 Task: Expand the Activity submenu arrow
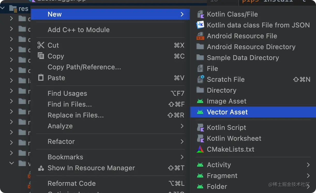pos(308,165)
